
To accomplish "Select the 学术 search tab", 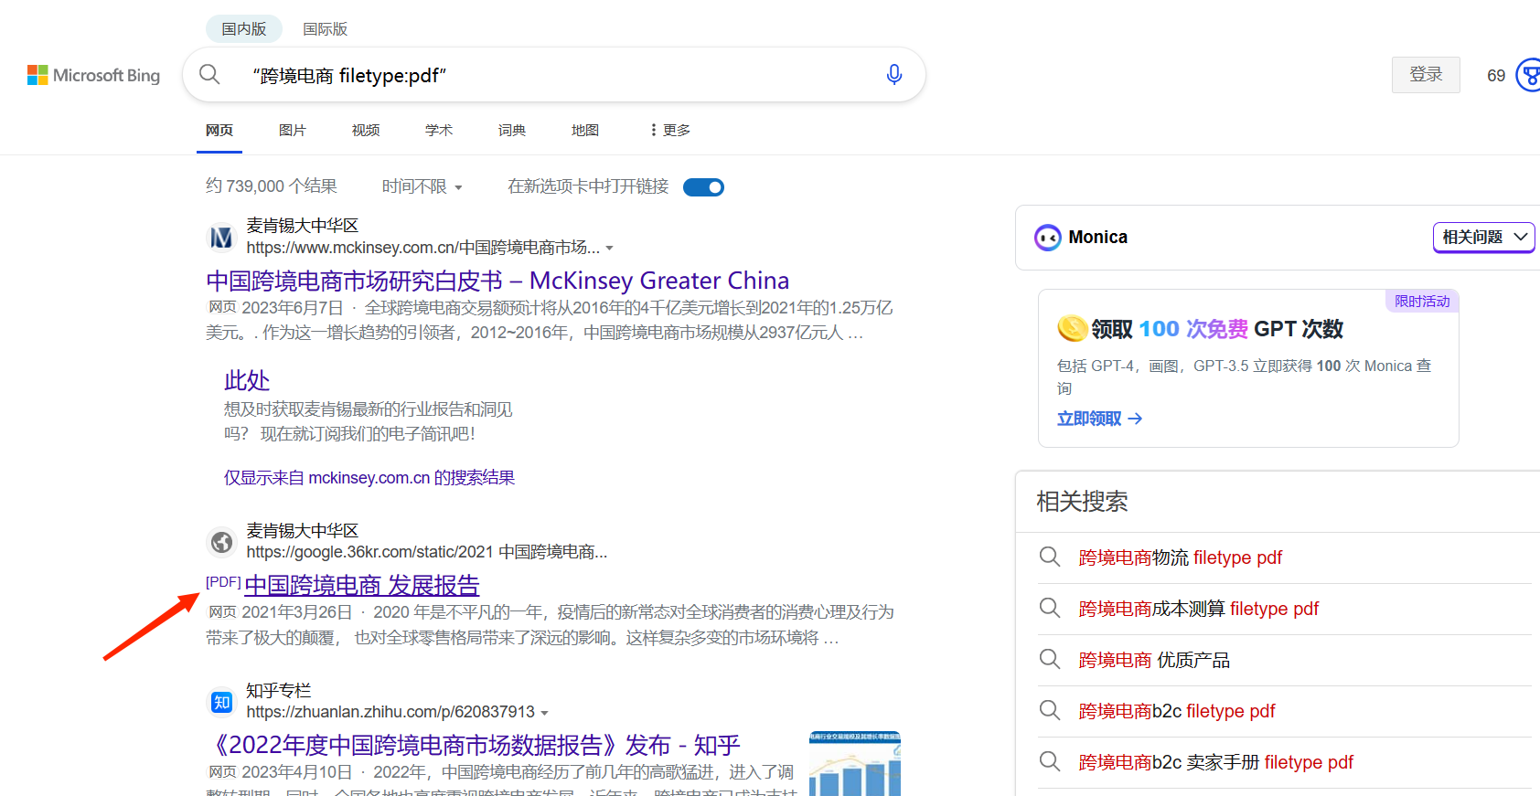I will tap(439, 131).
